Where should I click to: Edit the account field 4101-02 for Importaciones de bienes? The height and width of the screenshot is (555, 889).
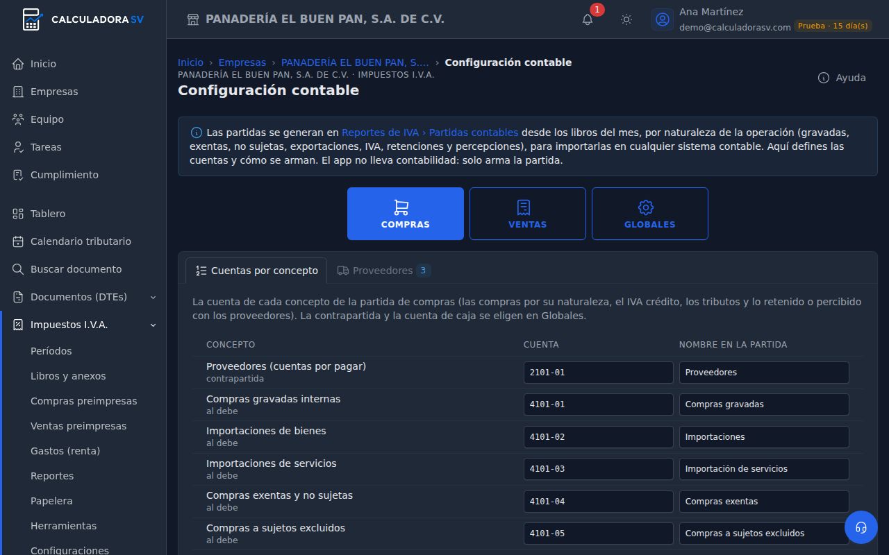click(599, 437)
